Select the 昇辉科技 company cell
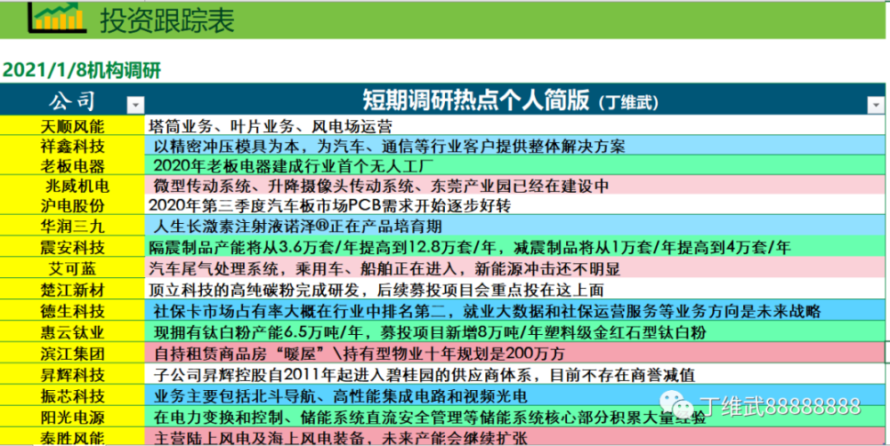Screen dimensions: 890x446 73,374
